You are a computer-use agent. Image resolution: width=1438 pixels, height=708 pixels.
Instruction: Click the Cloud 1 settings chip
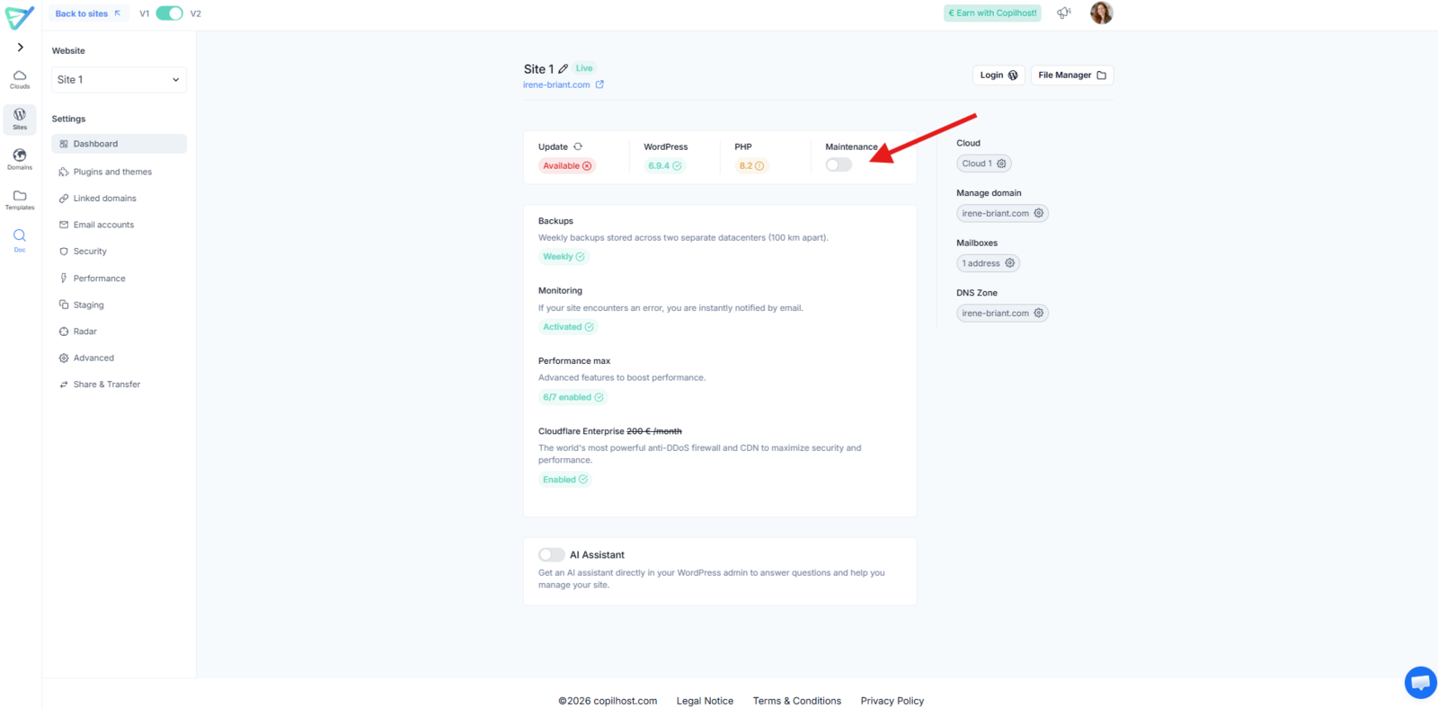984,164
